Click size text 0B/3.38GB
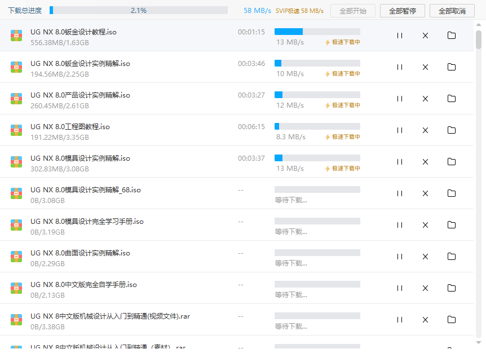Image resolution: width=486 pixels, height=353 pixels. click(47, 327)
